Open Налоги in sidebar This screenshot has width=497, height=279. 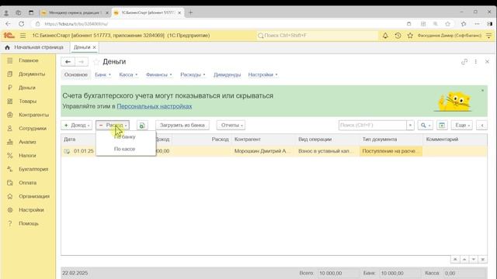[x=27, y=156]
